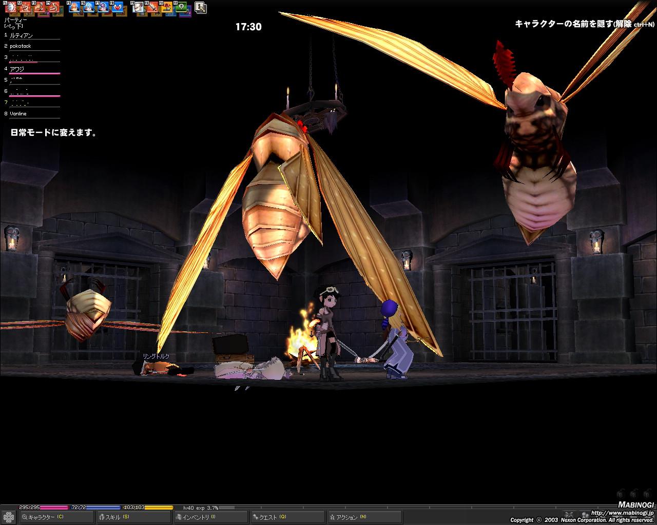Activate the F2 skill hotkey icon
The image size is (657, 525).
pos(25,7)
